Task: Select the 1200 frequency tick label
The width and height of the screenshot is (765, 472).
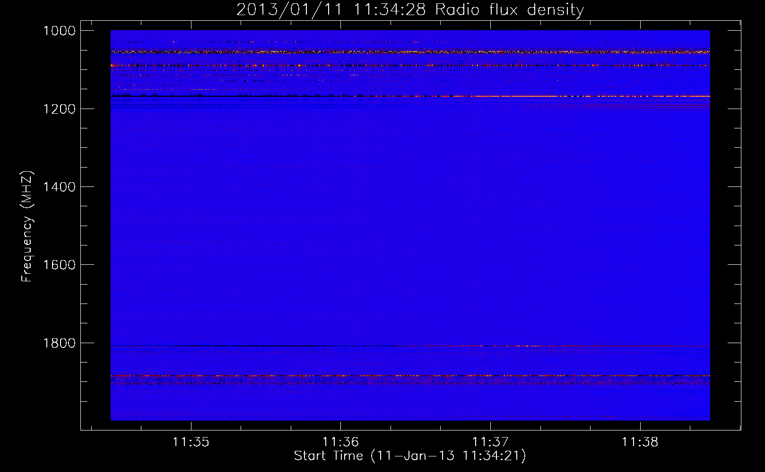Action: (60, 109)
